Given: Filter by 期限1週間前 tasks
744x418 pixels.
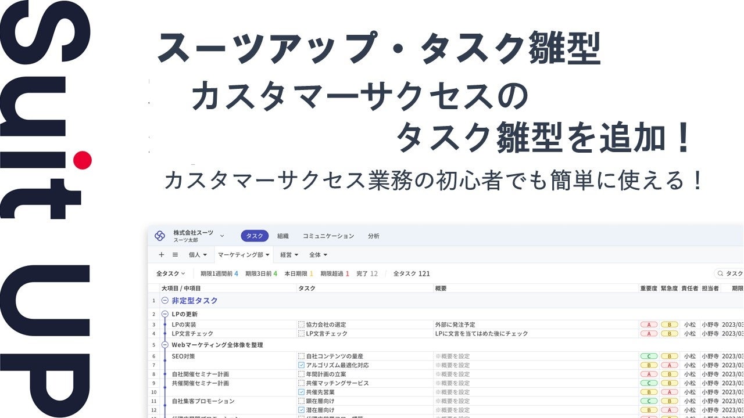Looking at the screenshot, I should pos(219,273).
